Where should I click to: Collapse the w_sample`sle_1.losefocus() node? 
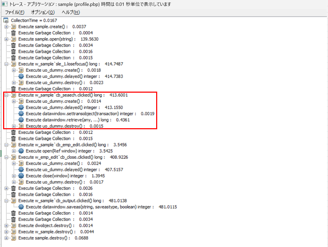pyautogui.click(x=6, y=64)
